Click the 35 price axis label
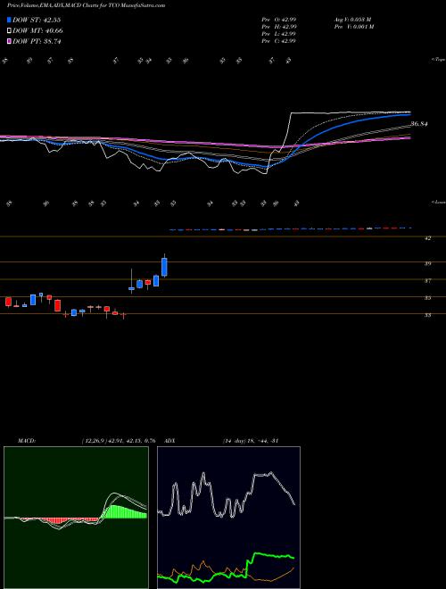Viewport: 446px width, 589px height. (427, 298)
